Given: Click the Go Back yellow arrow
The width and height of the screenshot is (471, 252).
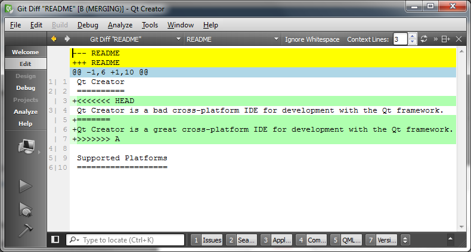Looking at the screenshot, I should 54,39.
